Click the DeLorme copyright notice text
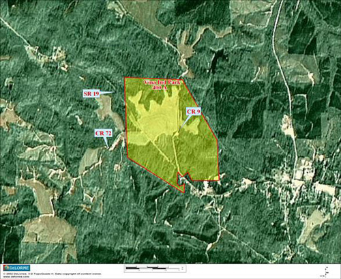This screenshot has width=341, height=279. coord(52,274)
